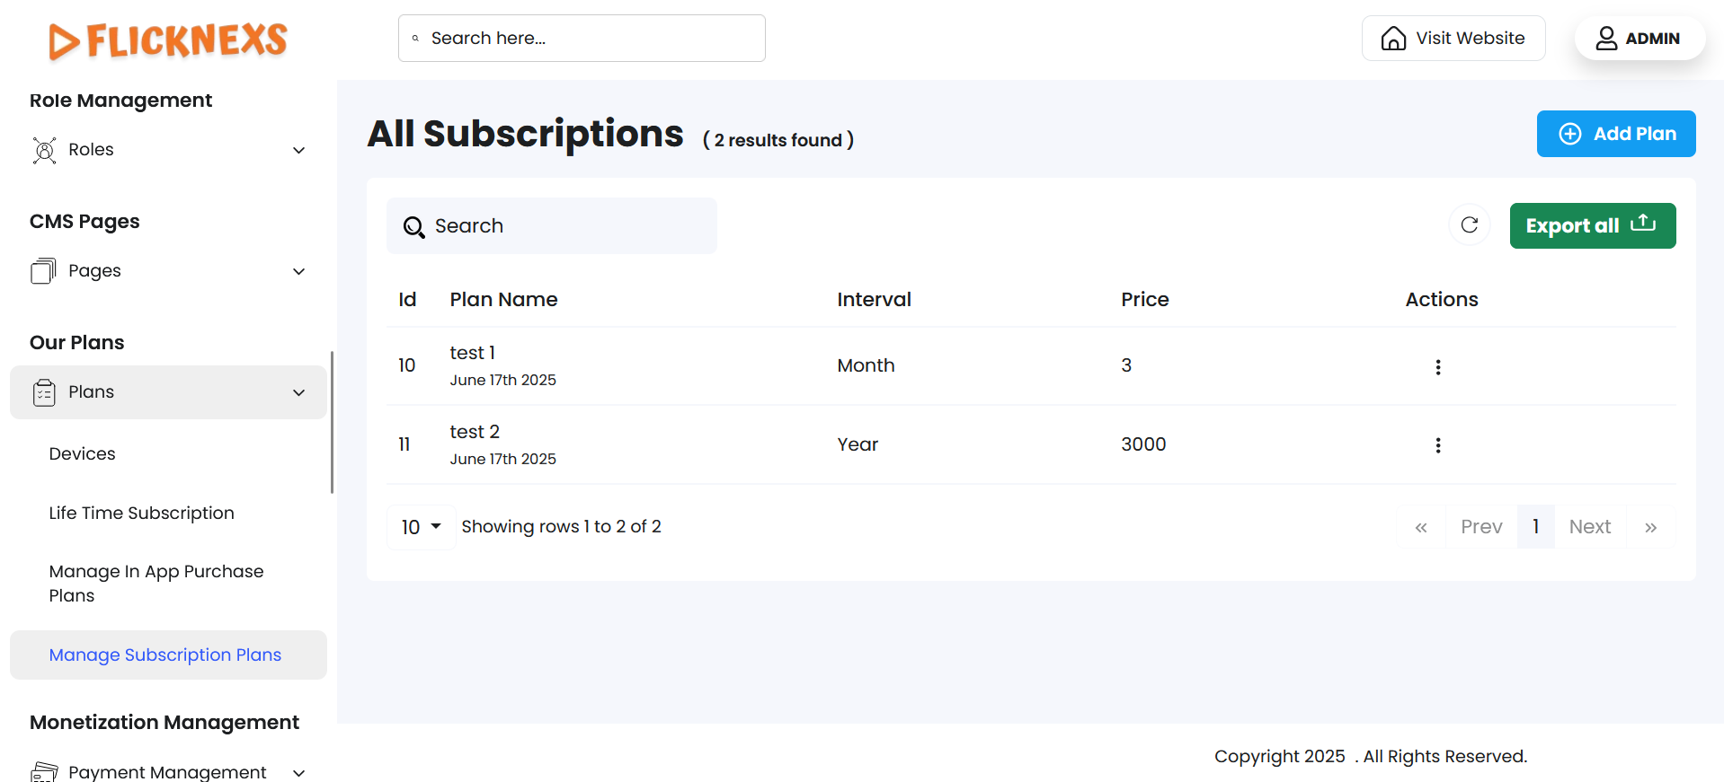The width and height of the screenshot is (1724, 782).
Task: Click the Roles icon in sidebar
Action: tap(44, 150)
